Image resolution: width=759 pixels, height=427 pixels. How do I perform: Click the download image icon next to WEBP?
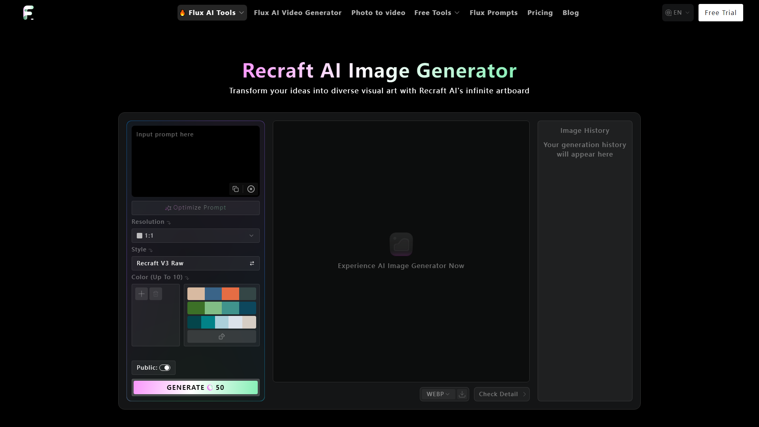462,394
